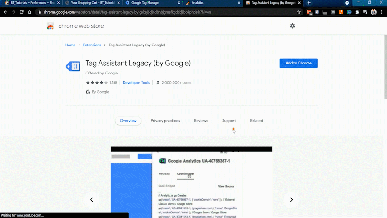Open the Support tab
387x218 pixels.
point(229,121)
